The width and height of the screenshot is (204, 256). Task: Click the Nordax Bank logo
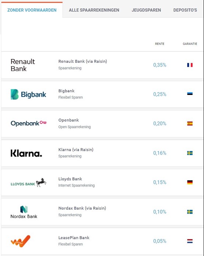(24, 212)
